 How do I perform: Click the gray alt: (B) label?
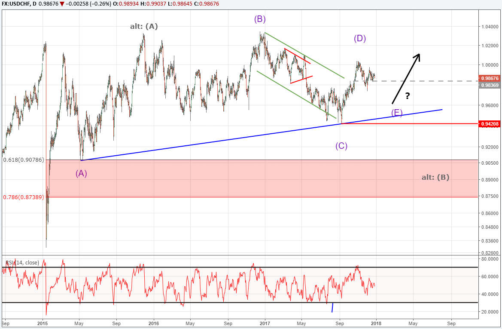pos(435,177)
